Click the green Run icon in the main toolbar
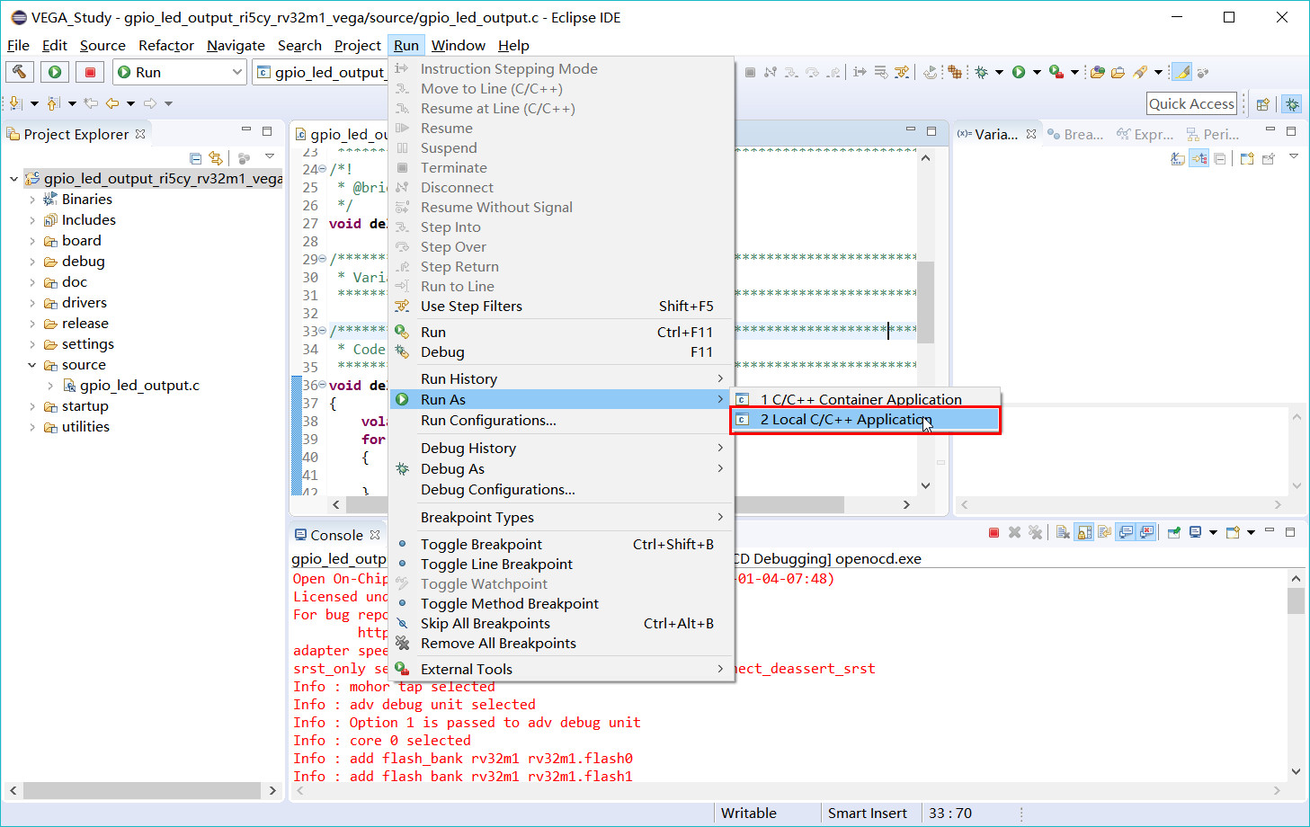 (x=1019, y=72)
